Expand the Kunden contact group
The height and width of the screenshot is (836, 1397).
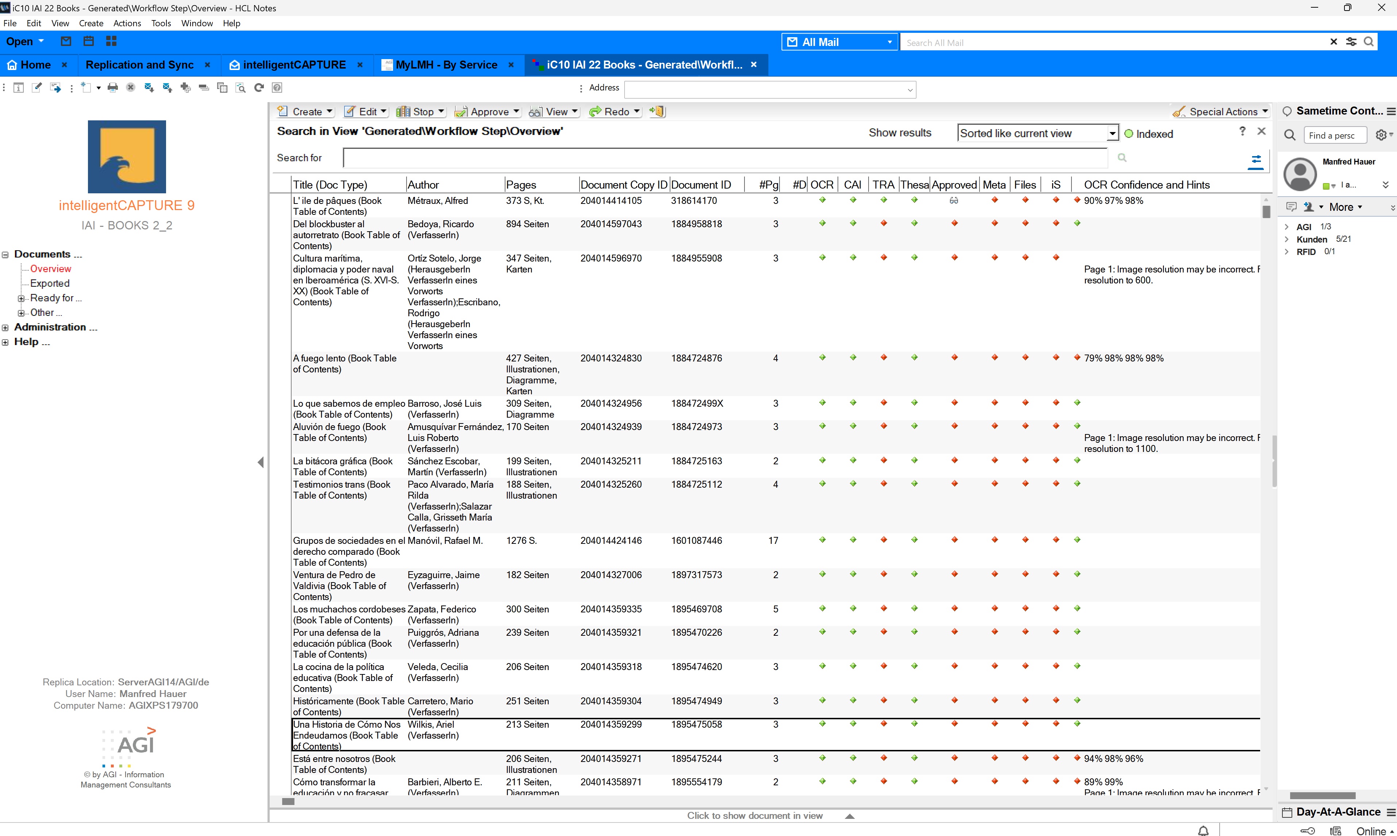pos(1286,239)
